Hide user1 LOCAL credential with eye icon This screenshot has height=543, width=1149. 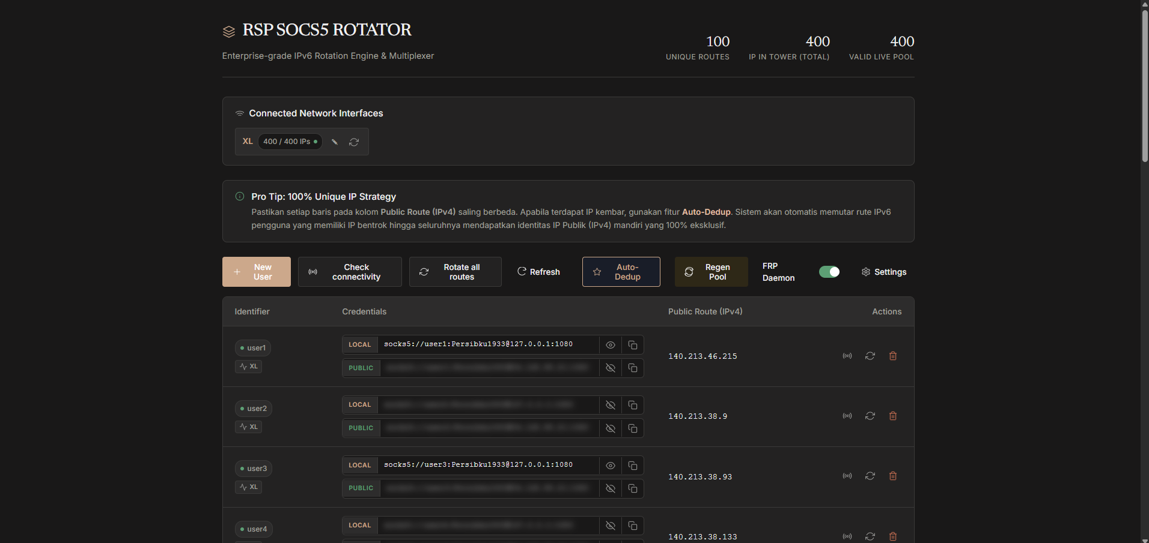[x=611, y=345]
